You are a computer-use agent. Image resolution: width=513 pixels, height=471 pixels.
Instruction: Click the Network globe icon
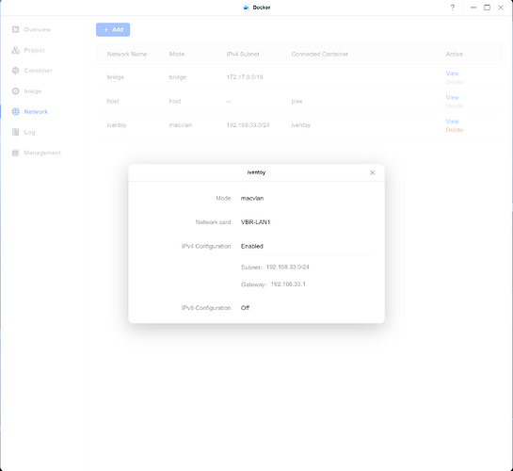15,111
